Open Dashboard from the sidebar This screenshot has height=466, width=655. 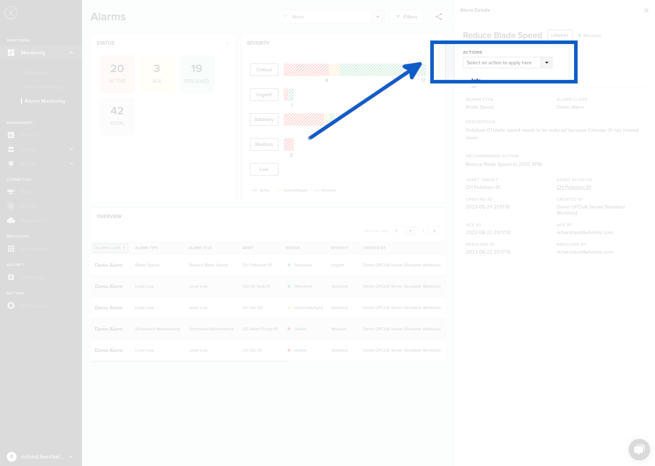pos(36,72)
